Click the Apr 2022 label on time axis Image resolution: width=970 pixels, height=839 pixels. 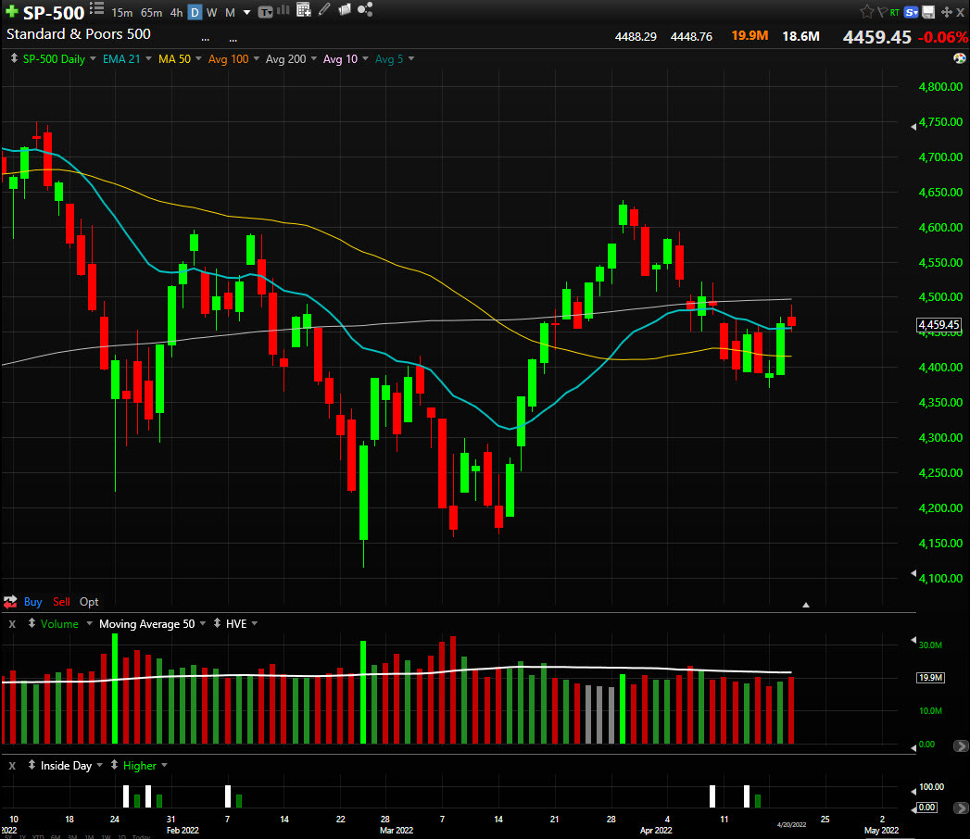tap(656, 831)
